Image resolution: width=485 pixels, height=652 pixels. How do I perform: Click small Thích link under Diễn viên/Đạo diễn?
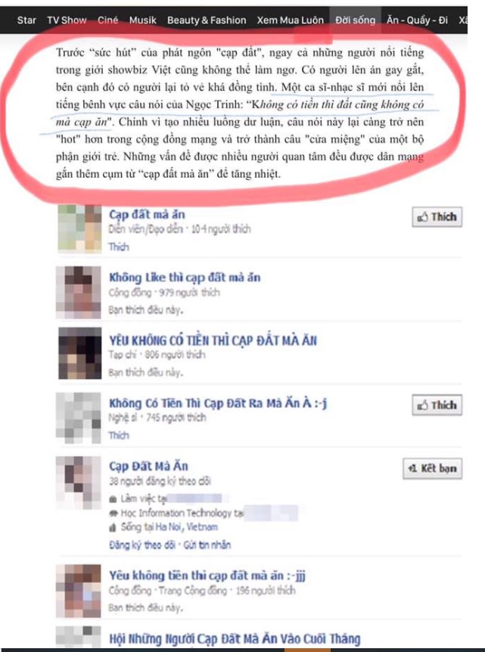coord(119,247)
